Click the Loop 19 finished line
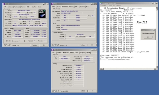 [x=118, y=50]
